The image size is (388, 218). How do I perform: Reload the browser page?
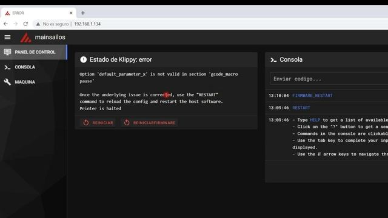pyautogui.click(x=25, y=24)
